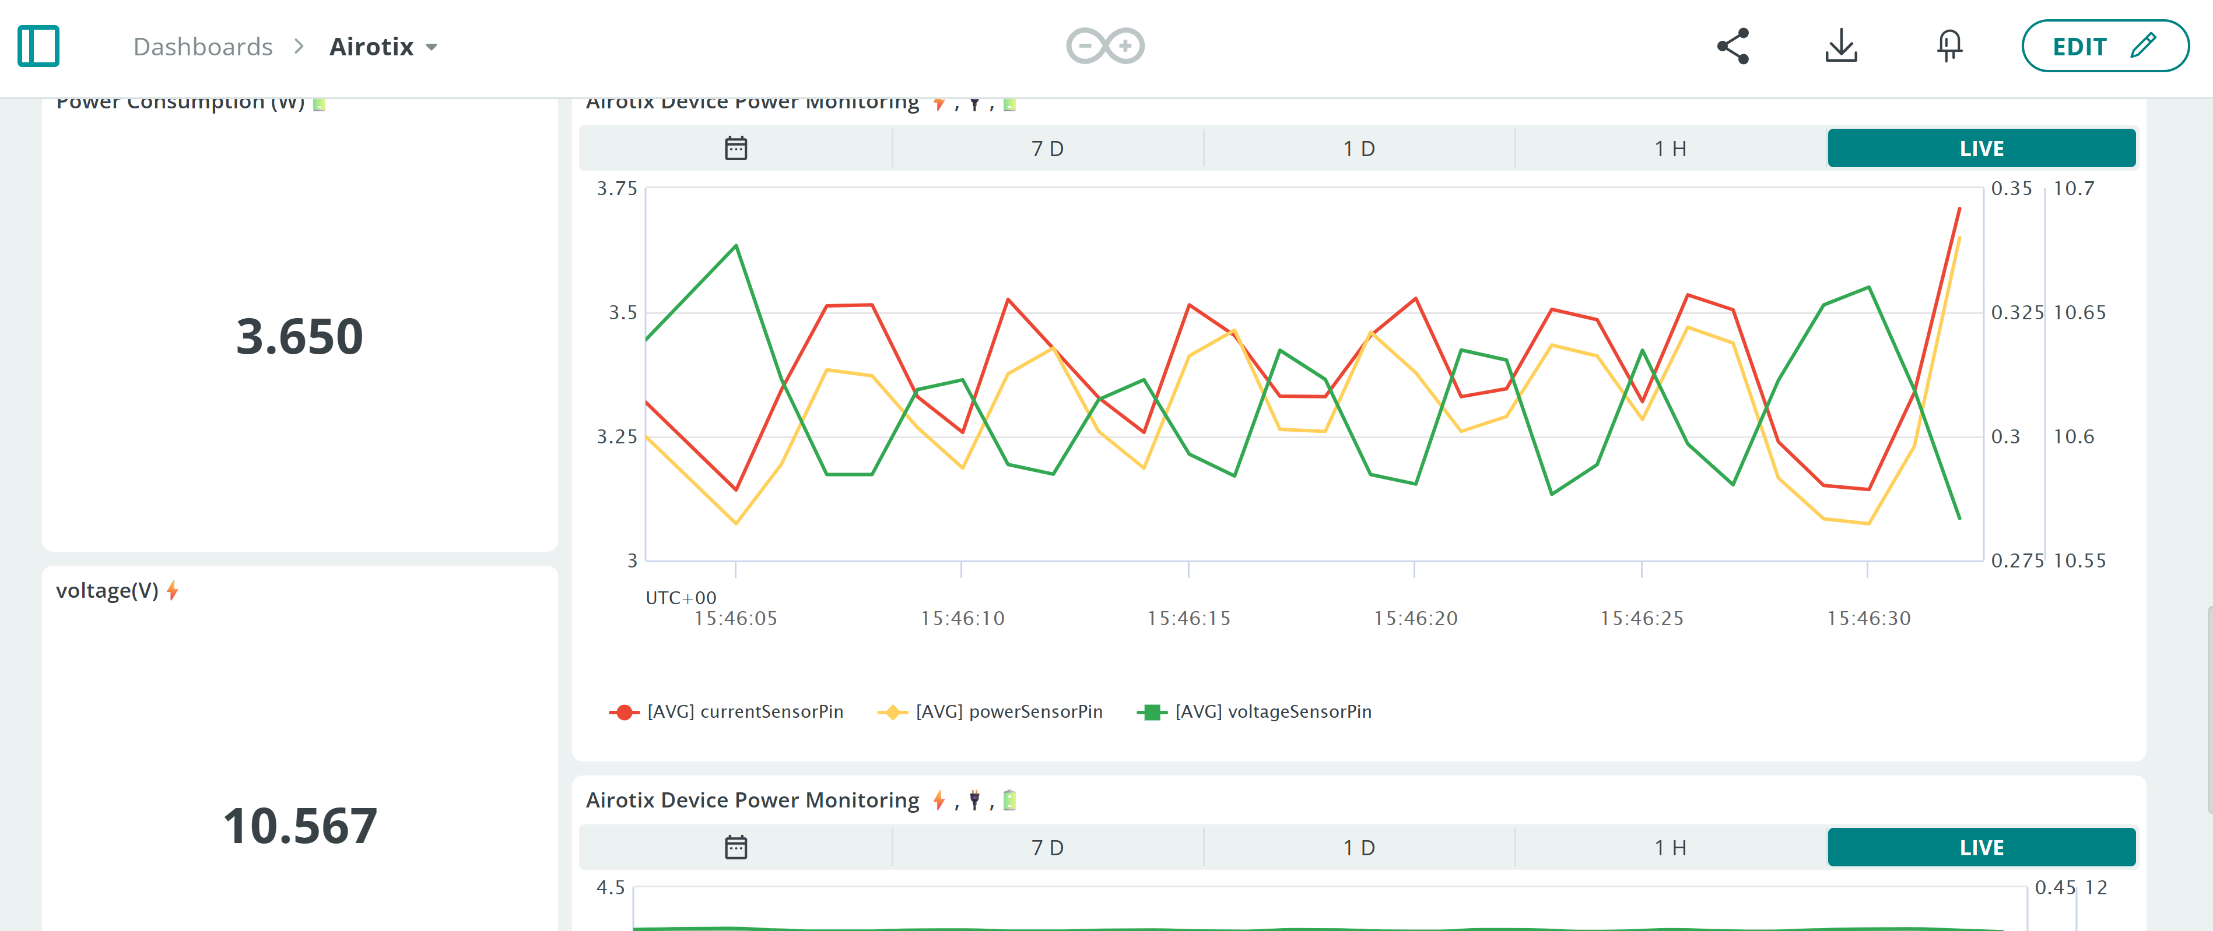Select 1 D range in bottom chart
2213x931 pixels.
(x=1358, y=848)
